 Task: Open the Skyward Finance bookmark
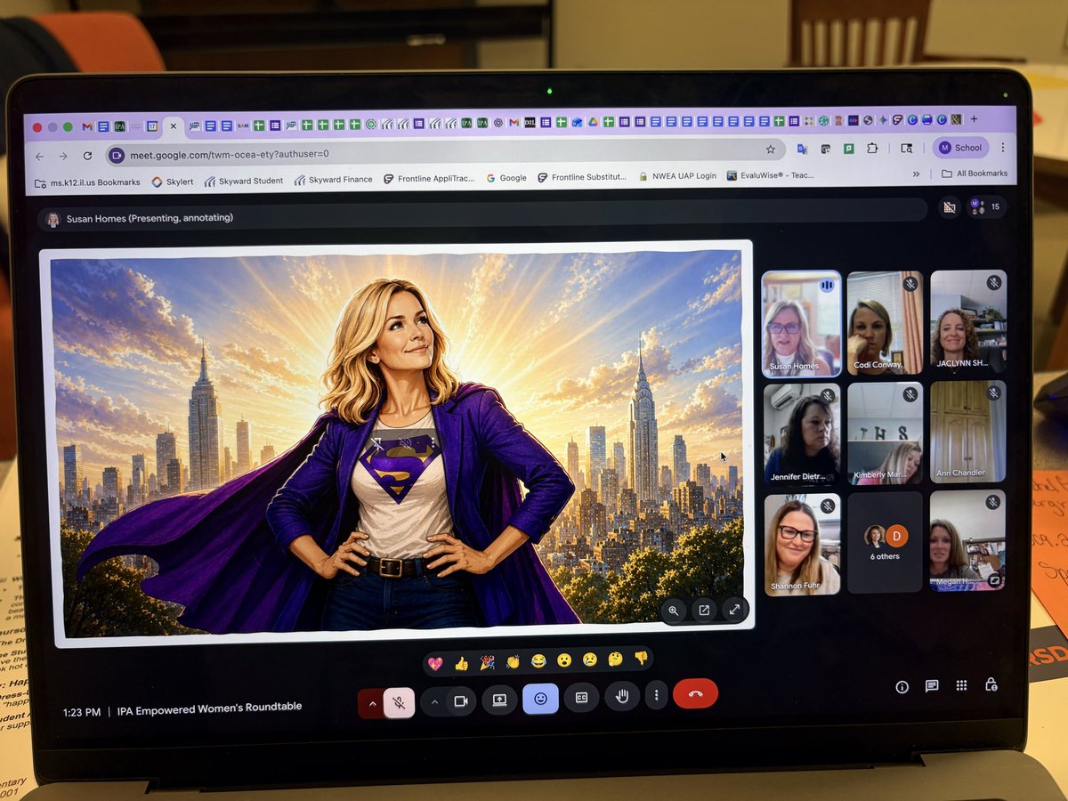pyautogui.click(x=334, y=180)
